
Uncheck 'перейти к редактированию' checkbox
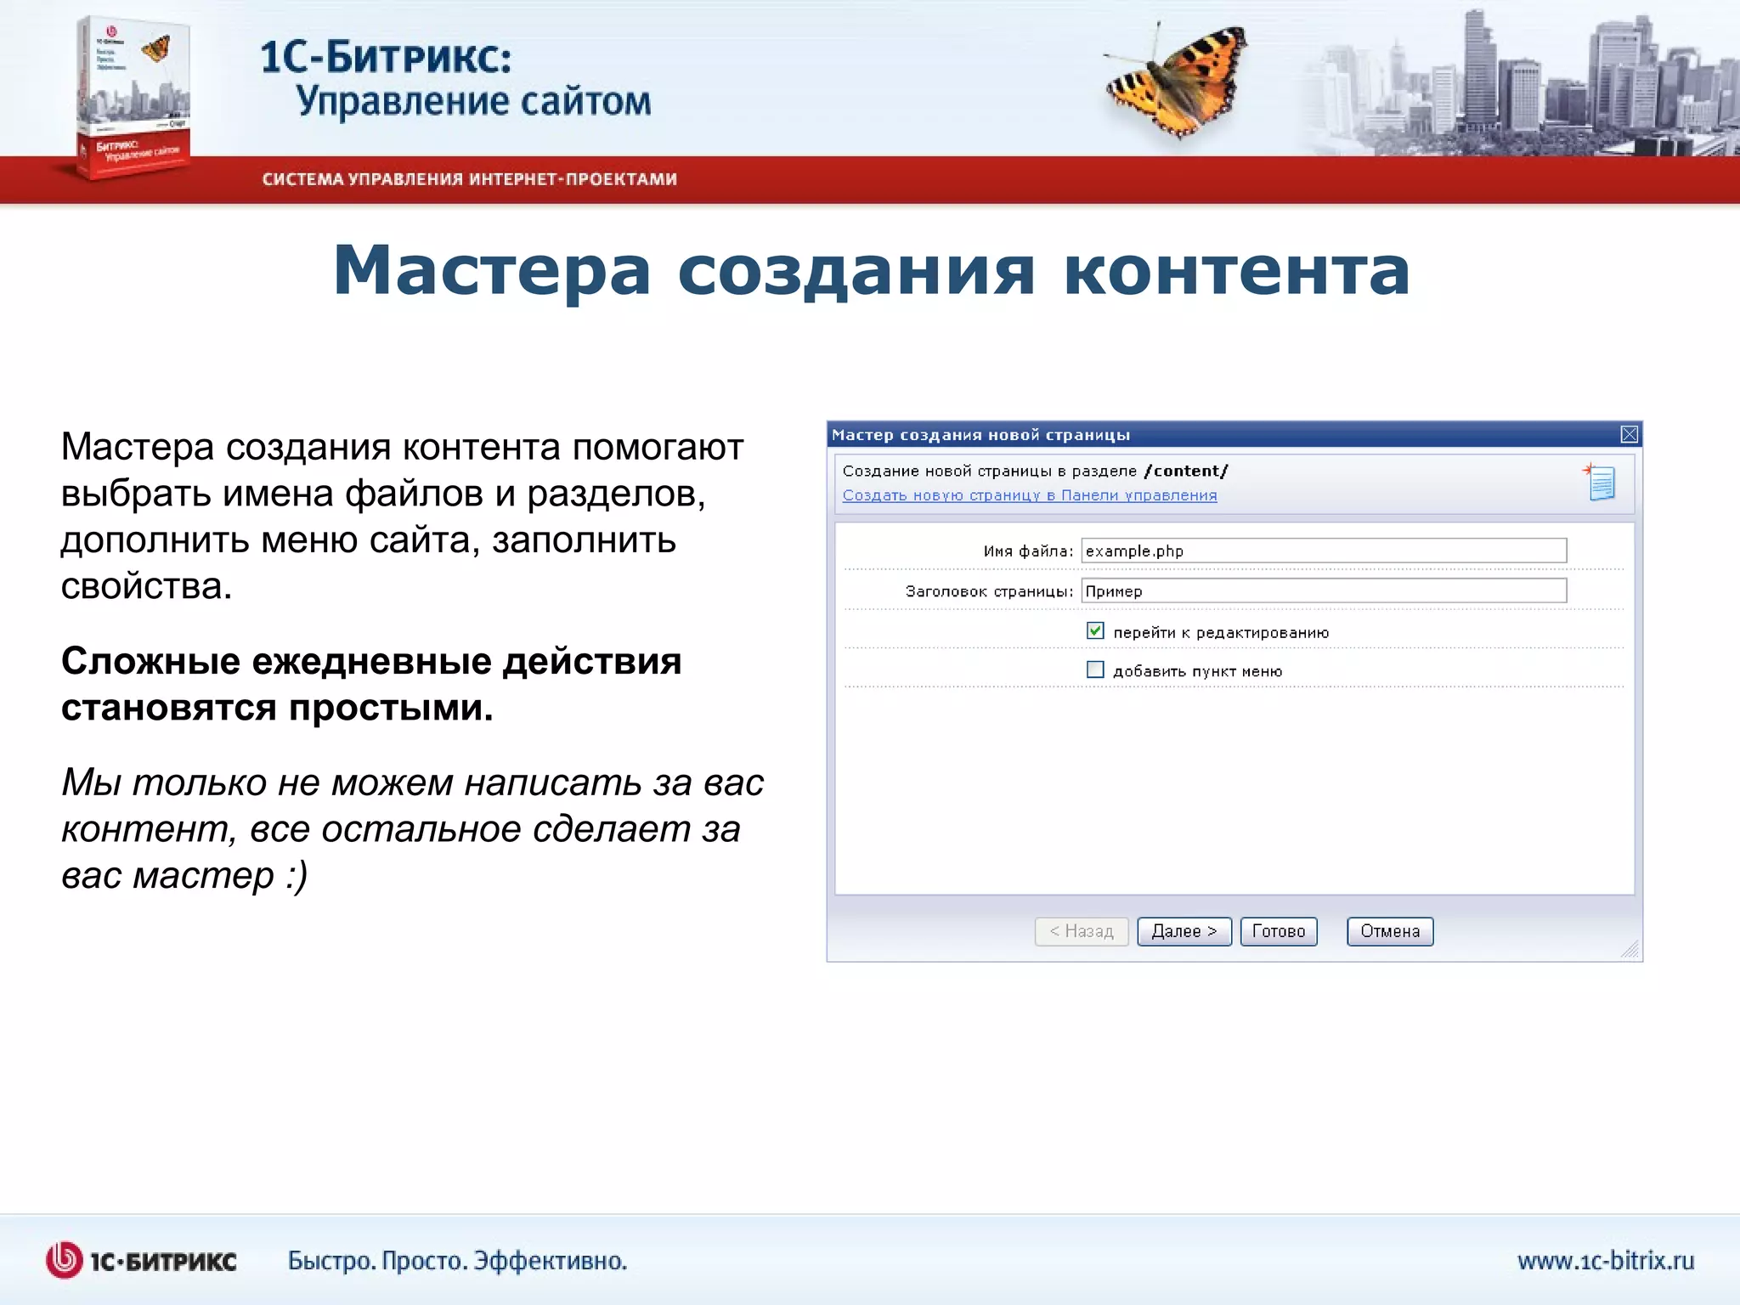[x=1095, y=630]
